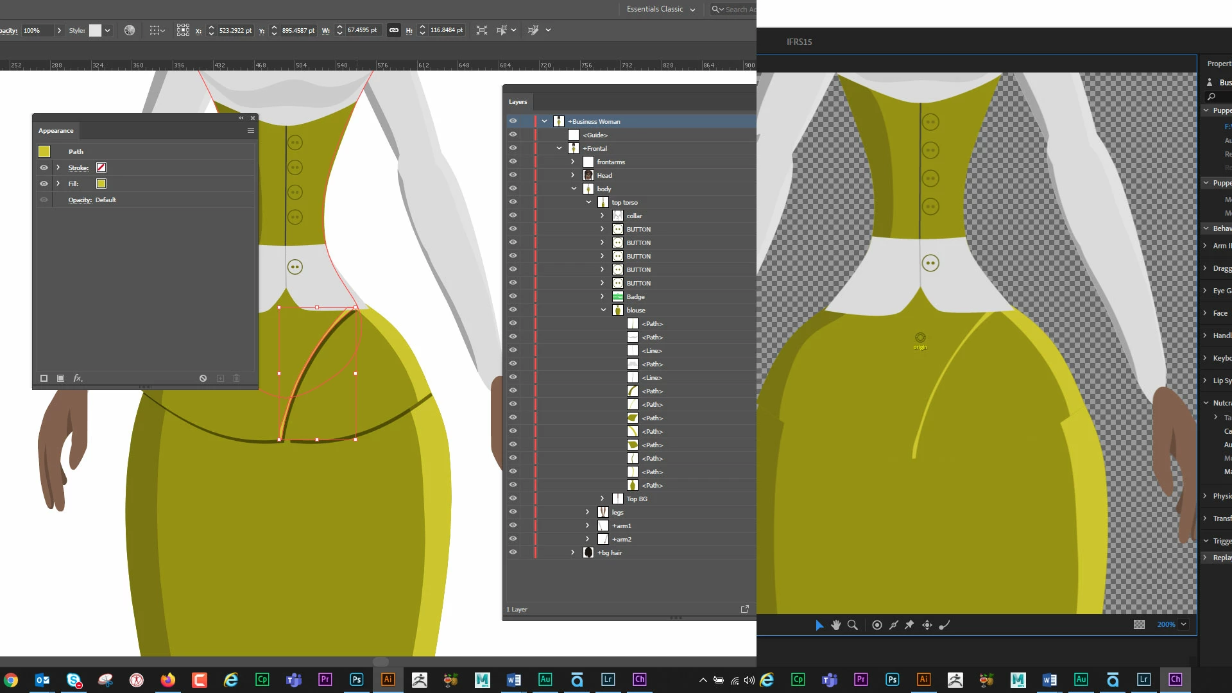Open the 200% zoom level dropdown
This screenshot has width=1232, height=693.
1184,624
